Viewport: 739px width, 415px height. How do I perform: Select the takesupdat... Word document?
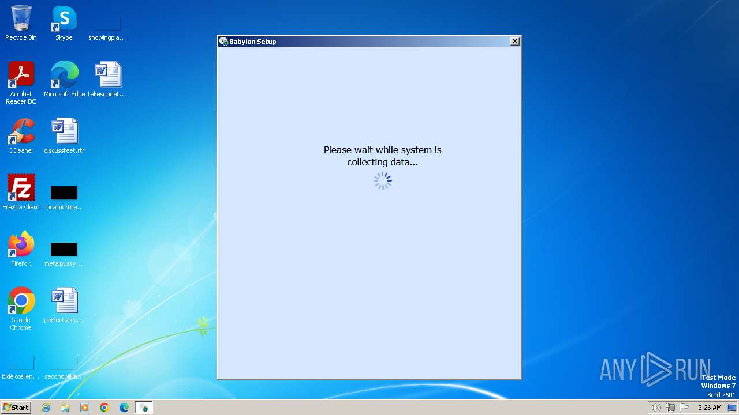pos(107,79)
